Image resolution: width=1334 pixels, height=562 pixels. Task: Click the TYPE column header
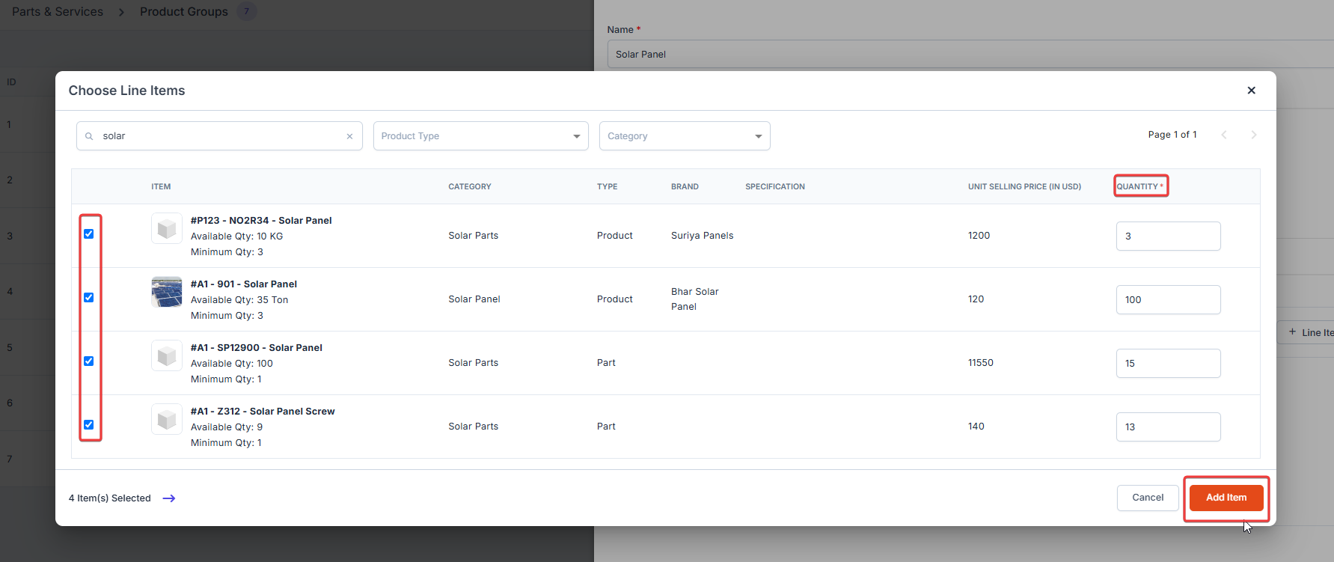[x=608, y=186]
